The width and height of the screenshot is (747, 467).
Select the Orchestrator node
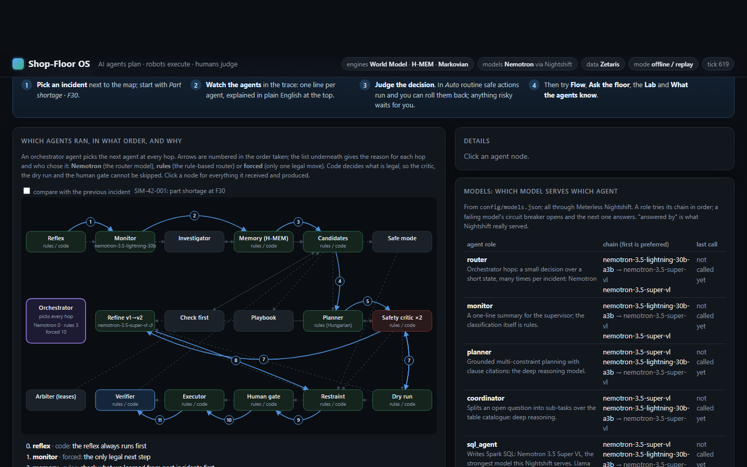point(56,321)
